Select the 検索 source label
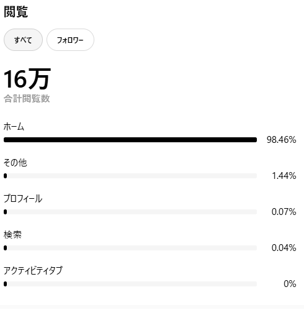Image resolution: width=304 pixels, height=310 pixels. coord(12,235)
